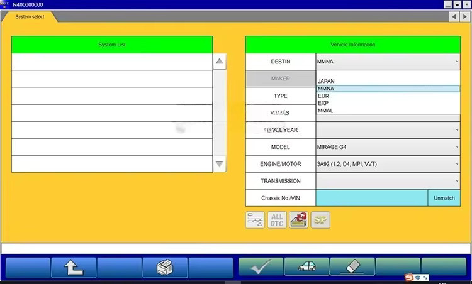The width and height of the screenshot is (472, 284).
Task: Open the MODEL dropdown showing MIRAGE G4
Action: click(388, 147)
